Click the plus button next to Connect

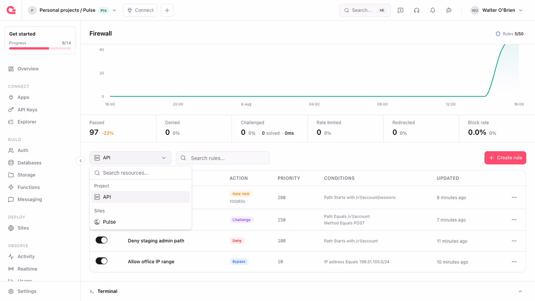pyautogui.click(x=167, y=10)
